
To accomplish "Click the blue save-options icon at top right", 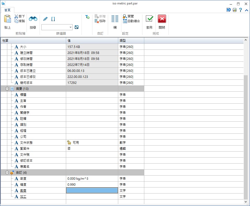I will tap(228, 10).
